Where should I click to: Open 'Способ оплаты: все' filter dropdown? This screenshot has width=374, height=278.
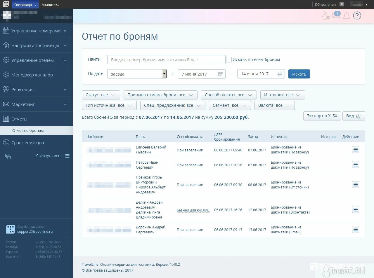(x=229, y=95)
